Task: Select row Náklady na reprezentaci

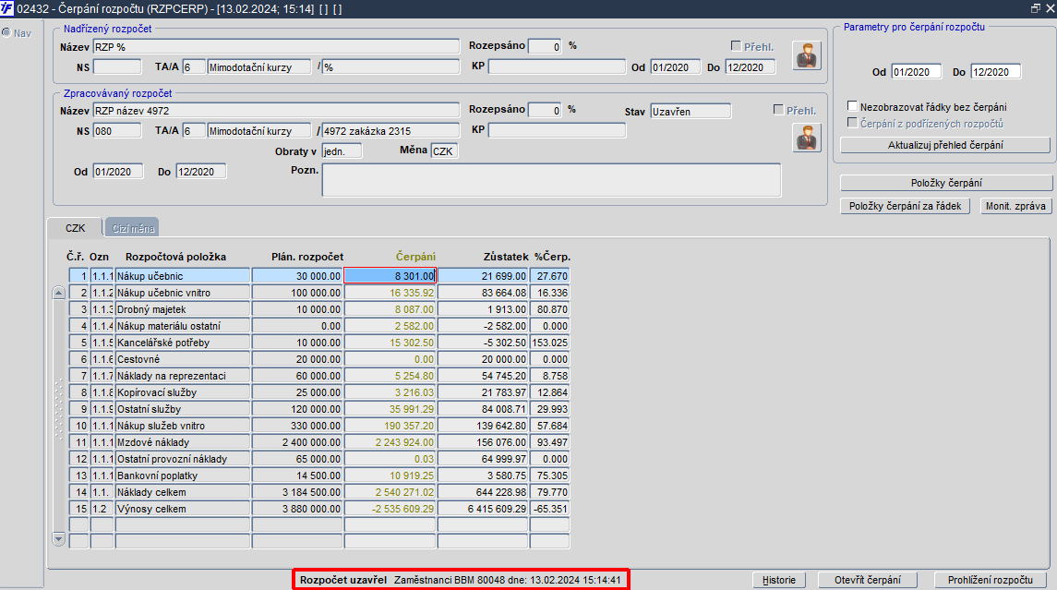Action: (x=183, y=376)
